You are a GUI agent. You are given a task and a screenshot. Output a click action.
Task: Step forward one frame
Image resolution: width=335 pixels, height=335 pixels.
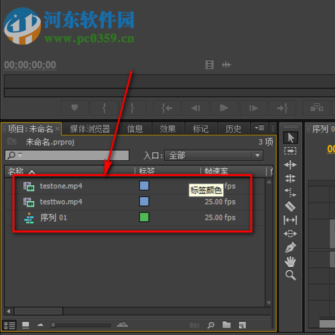point(253,108)
